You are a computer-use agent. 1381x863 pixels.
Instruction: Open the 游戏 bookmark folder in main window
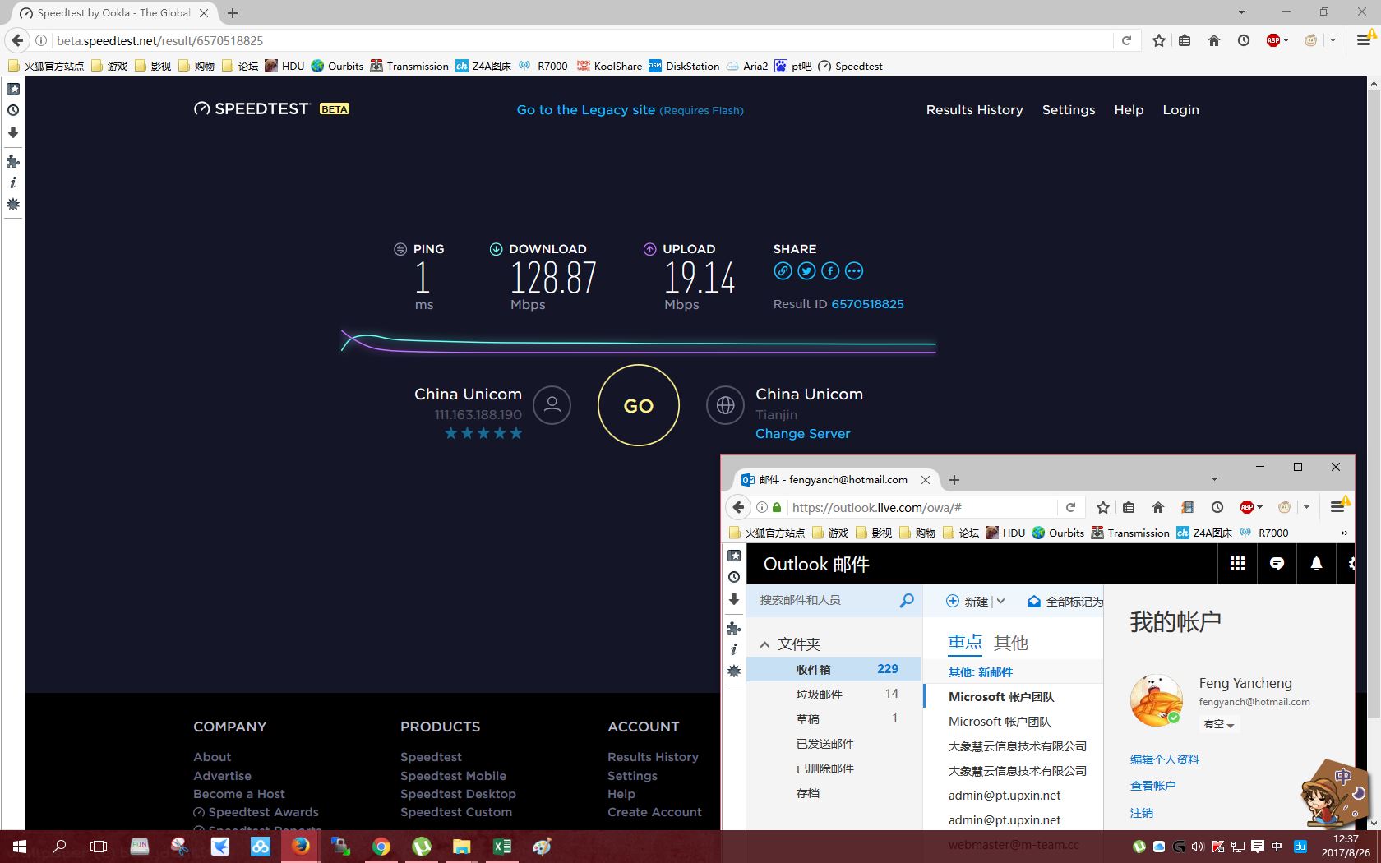(x=109, y=66)
